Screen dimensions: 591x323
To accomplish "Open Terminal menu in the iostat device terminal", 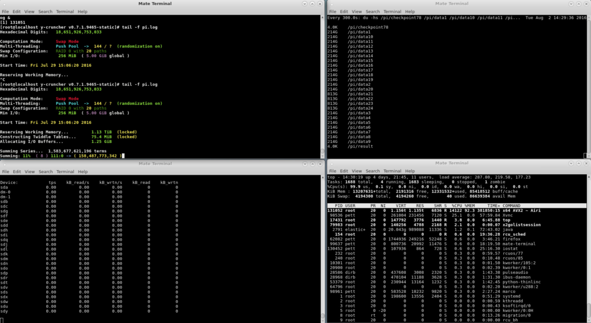I will coord(65,172).
